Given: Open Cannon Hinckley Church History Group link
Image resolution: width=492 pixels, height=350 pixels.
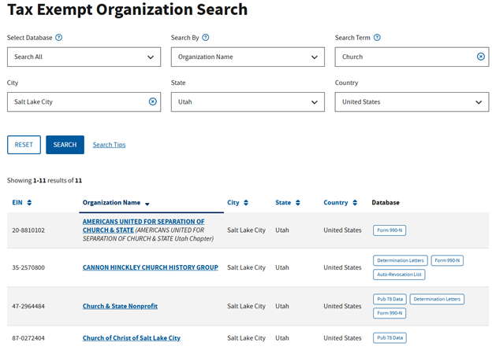Looking at the screenshot, I should coord(151,267).
